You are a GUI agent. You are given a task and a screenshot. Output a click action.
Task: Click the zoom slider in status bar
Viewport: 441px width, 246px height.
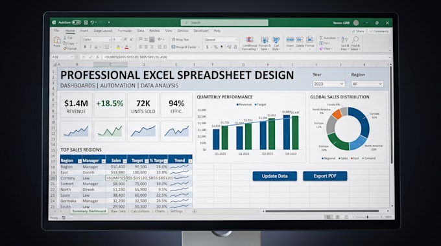point(367,217)
